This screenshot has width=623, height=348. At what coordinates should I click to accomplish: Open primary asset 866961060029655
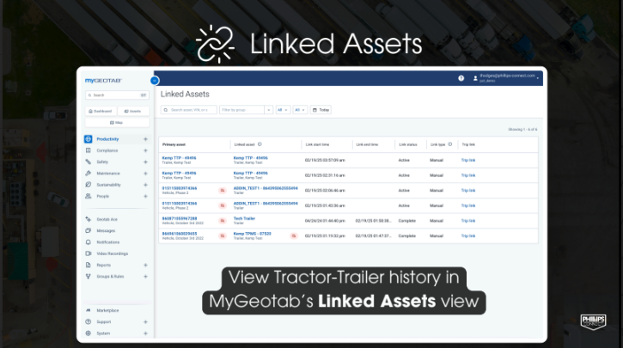(x=180, y=234)
